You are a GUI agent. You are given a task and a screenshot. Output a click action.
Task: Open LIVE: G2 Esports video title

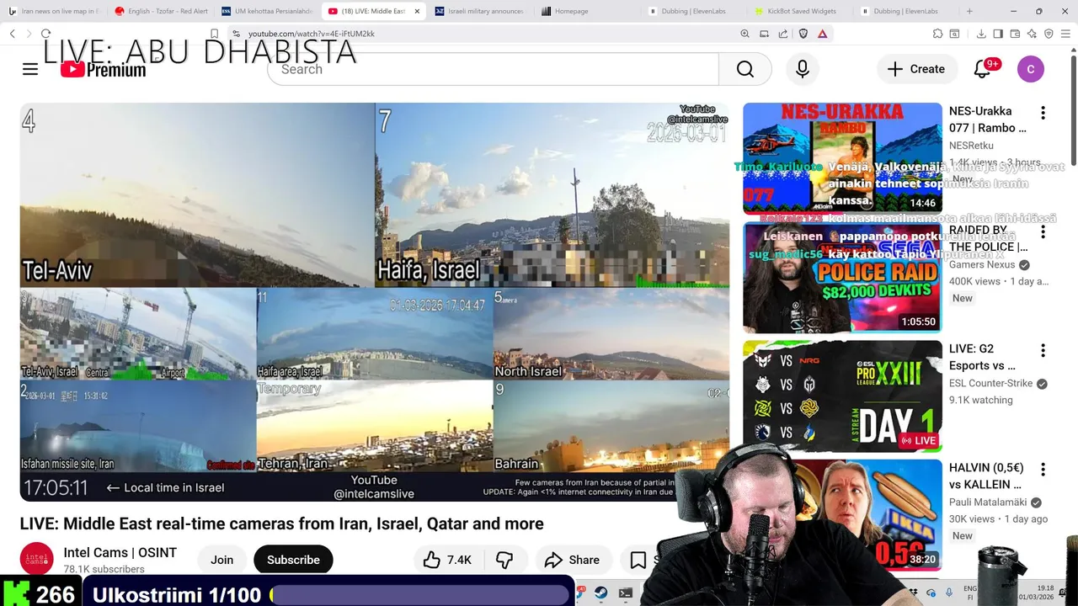[x=982, y=357]
